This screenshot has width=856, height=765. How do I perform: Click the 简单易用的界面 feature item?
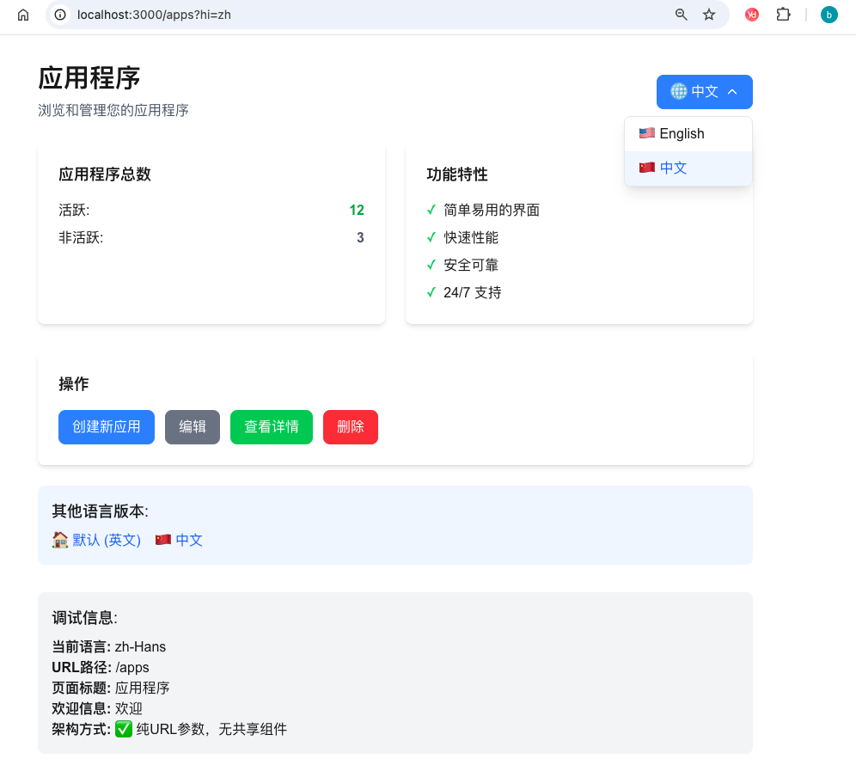[492, 211]
